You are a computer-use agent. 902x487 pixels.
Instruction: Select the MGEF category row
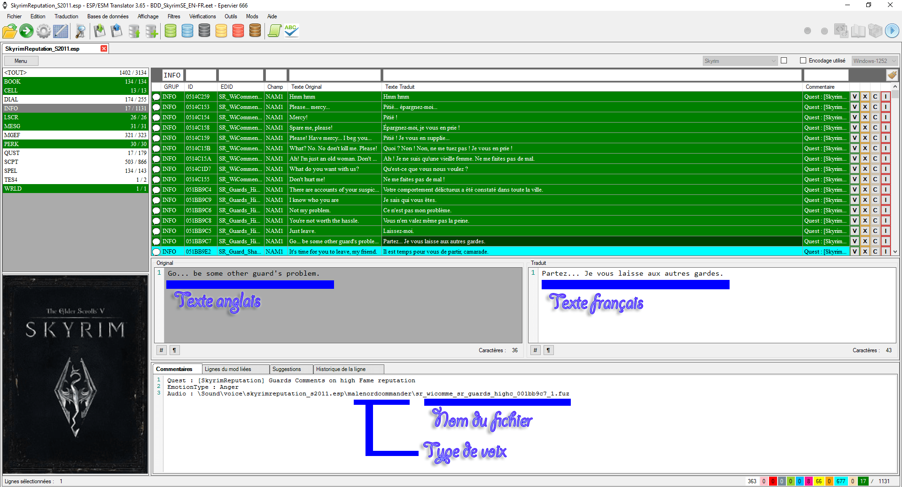75,135
